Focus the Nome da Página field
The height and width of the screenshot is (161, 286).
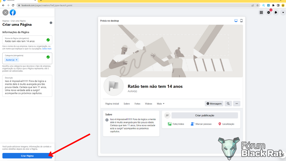27,40
